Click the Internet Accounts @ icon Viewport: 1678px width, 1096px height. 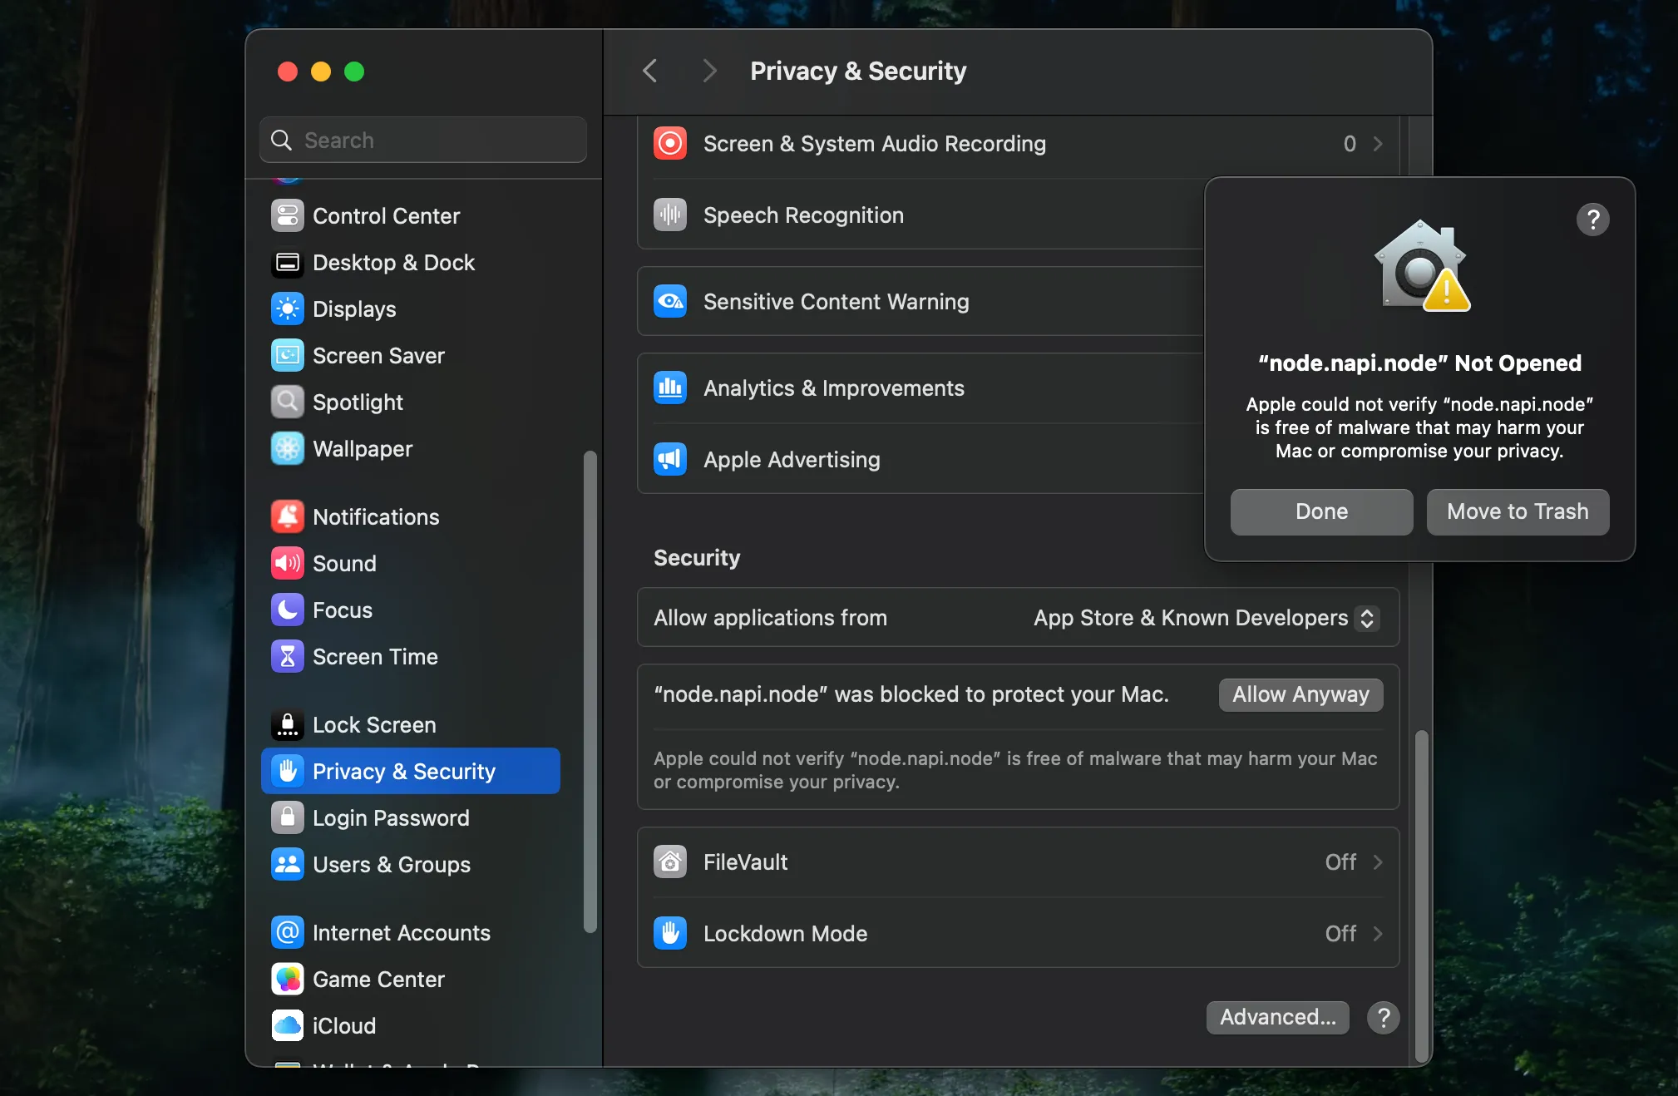click(x=287, y=933)
